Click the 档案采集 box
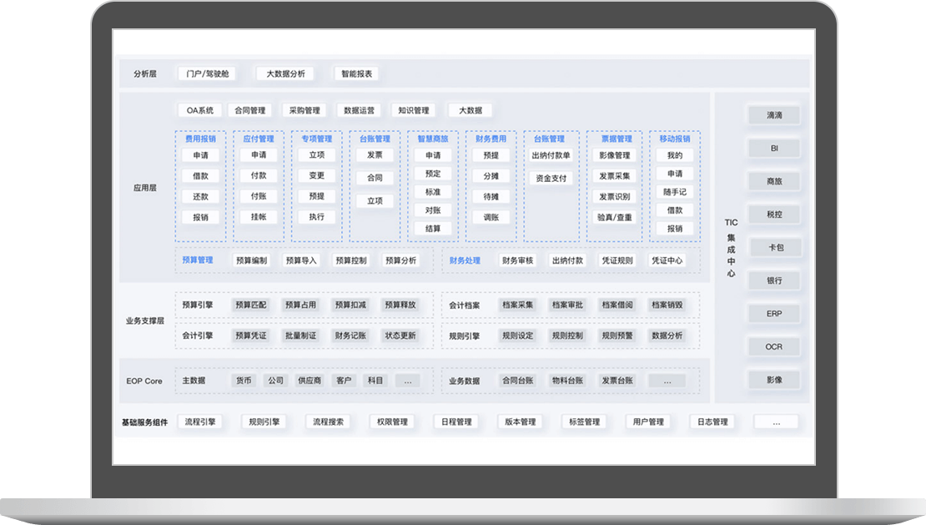Image resolution: width=926 pixels, height=525 pixels. click(517, 305)
